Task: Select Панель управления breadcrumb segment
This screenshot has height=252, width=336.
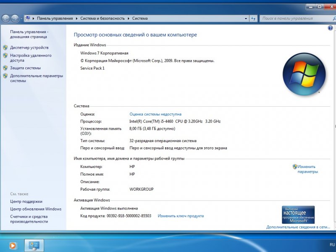Action: click(x=55, y=18)
